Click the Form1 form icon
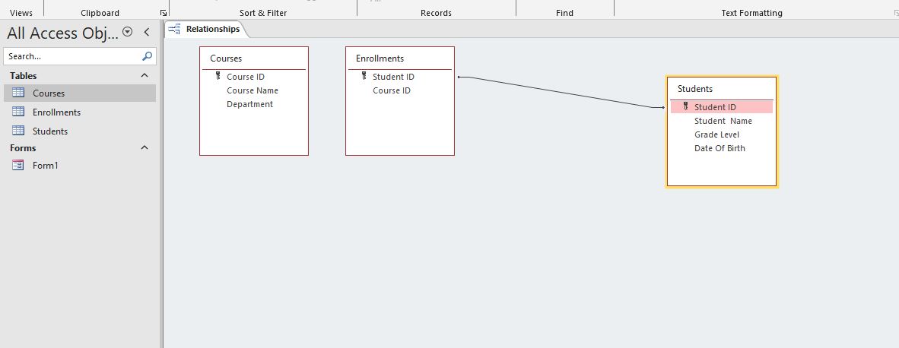The width and height of the screenshot is (899, 348). pyautogui.click(x=18, y=165)
